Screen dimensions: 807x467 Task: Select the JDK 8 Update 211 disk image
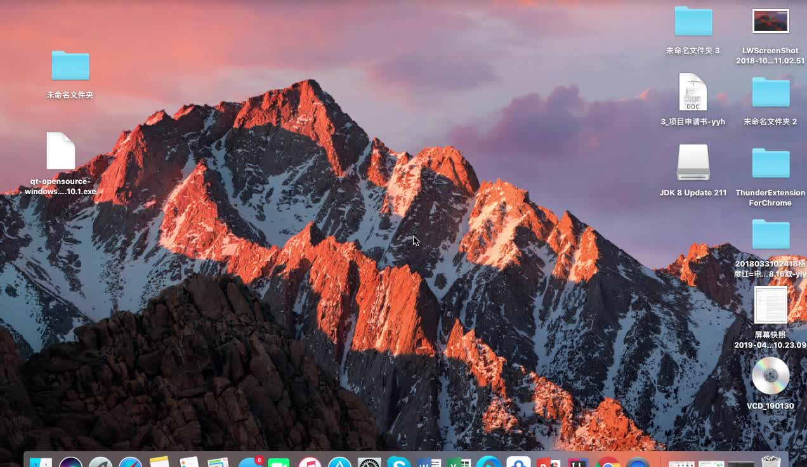[693, 162]
